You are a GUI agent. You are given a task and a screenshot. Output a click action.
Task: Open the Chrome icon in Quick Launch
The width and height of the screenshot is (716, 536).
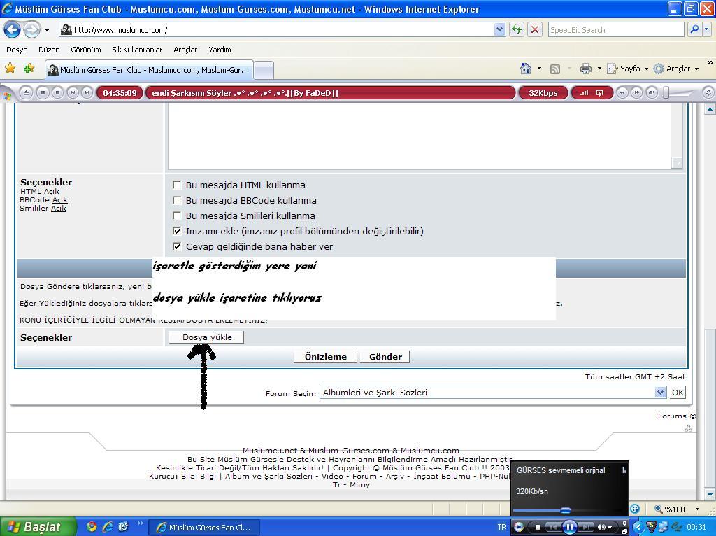point(92,527)
